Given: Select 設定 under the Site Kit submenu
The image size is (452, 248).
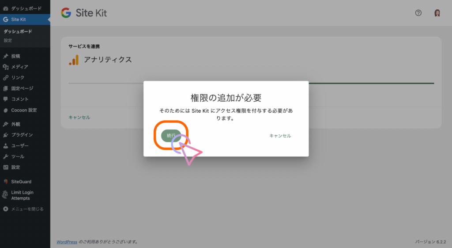Looking at the screenshot, I should pyautogui.click(x=8, y=40).
